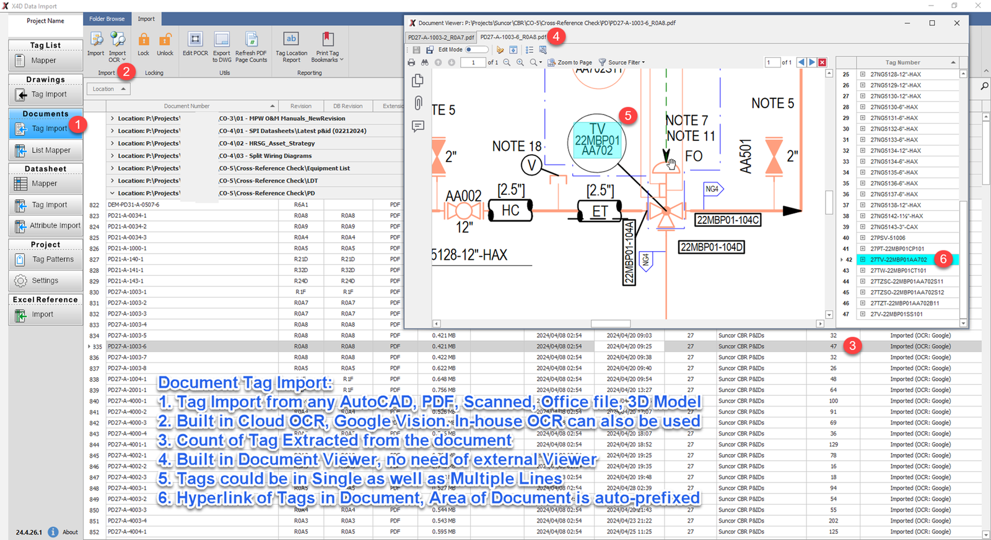Expand the HRSG_Asset_Strategy location group
The width and height of the screenshot is (991, 540).
tap(112, 143)
